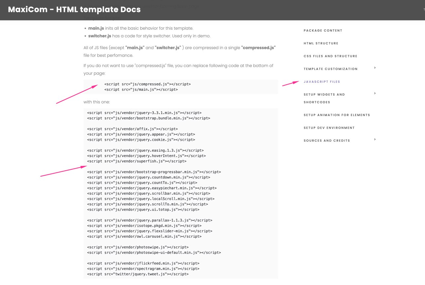Click the isotope.pkgd.min.js line

(x=144, y=226)
